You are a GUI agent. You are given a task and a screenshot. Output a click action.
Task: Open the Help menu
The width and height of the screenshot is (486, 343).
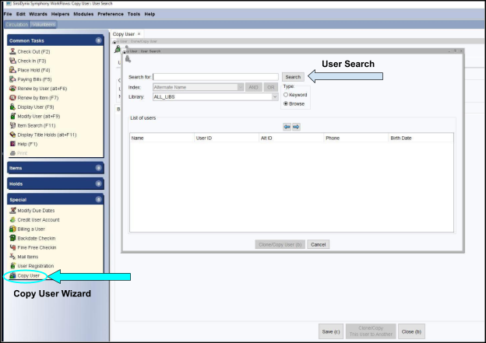[150, 14]
